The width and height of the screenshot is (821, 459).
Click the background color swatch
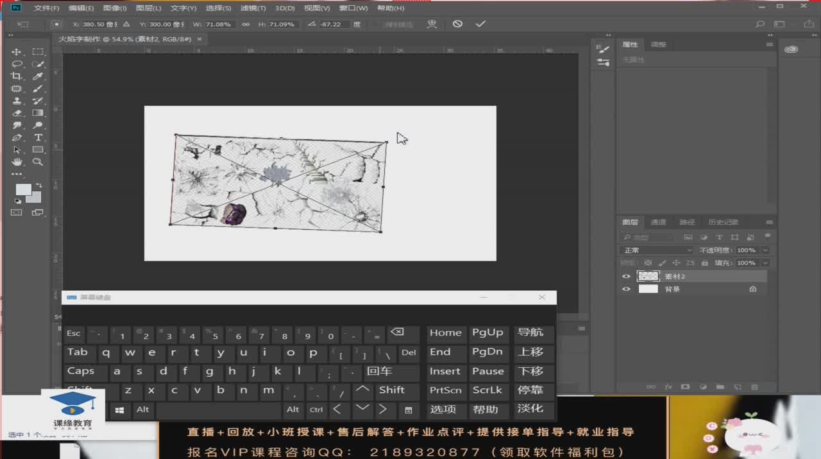point(33,198)
